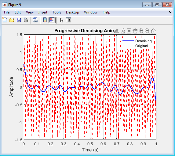Image resolution: width=175 pixels, height=156 pixels.
Task: Select the Zoom Out magnifier icon
Action: pos(147,31)
